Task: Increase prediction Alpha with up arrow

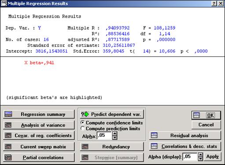Action: tap(115, 134)
